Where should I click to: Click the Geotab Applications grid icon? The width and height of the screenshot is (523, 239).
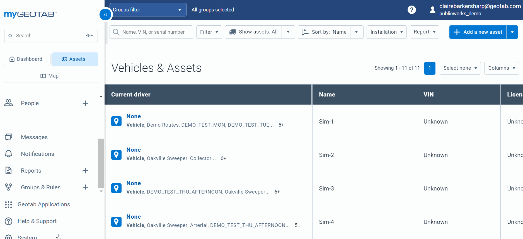coord(9,204)
